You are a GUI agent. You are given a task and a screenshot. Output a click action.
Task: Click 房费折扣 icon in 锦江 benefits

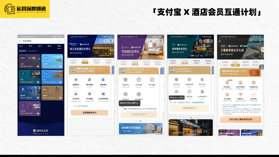76,80
